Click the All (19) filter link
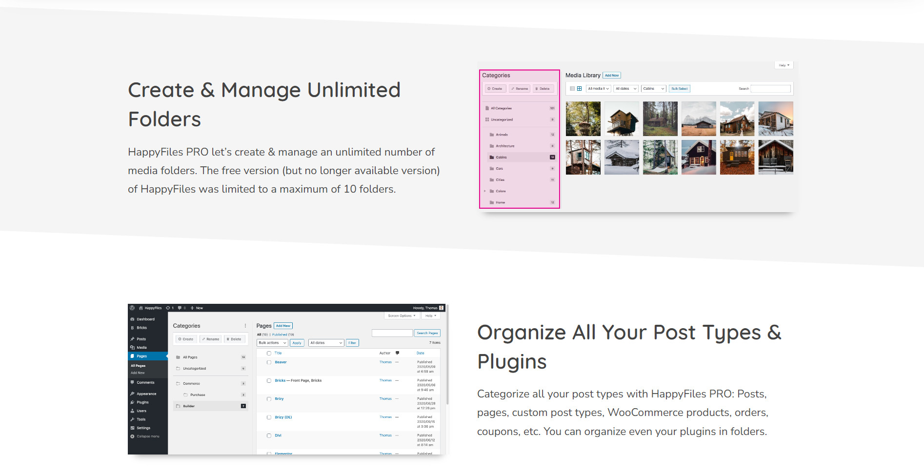Image resolution: width=924 pixels, height=474 pixels. pos(262,335)
